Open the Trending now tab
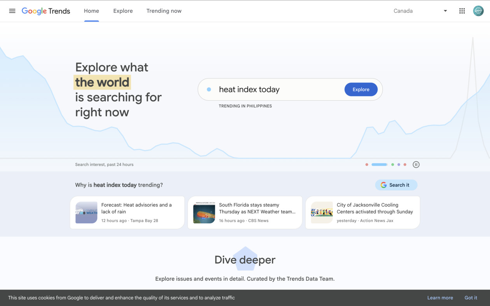Image resolution: width=490 pixels, height=306 pixels. tap(164, 11)
